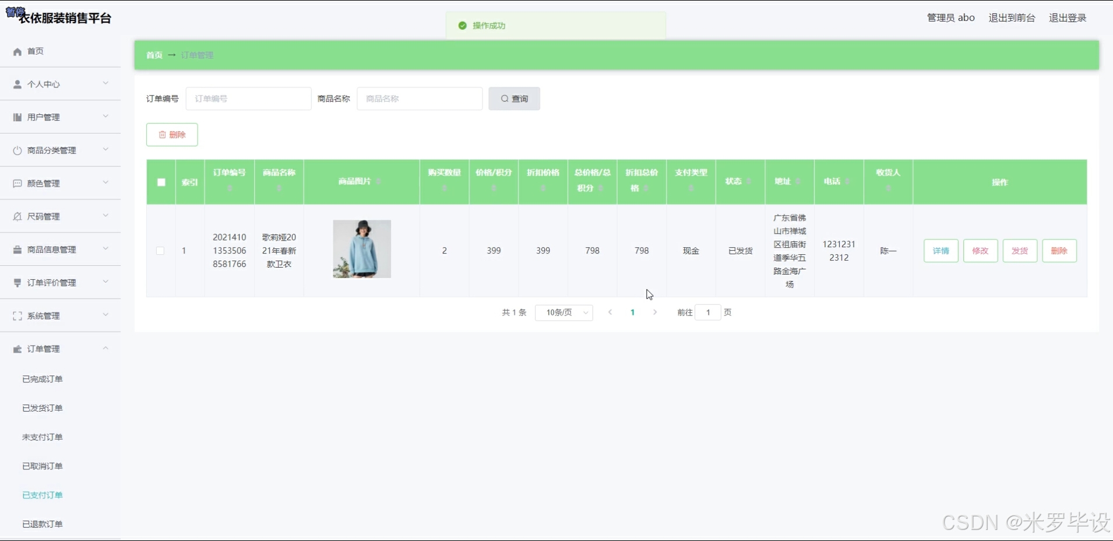This screenshot has width=1113, height=541.
Task: Click the chart icon for 用户管理
Action: (x=17, y=117)
